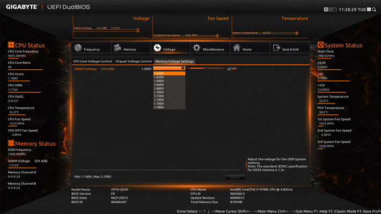The width and height of the screenshot is (381, 214).
Task: Open the Frequency menu
Action: 91,48
